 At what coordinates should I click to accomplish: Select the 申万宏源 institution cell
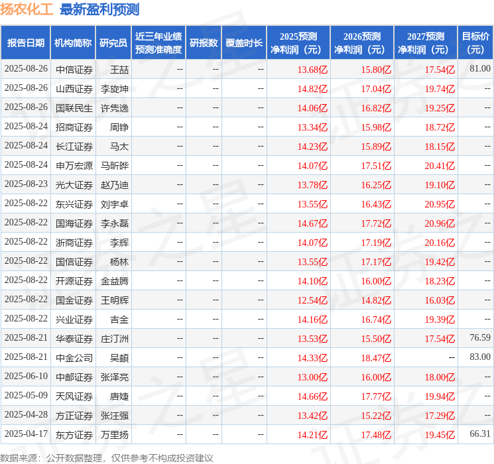tap(74, 166)
